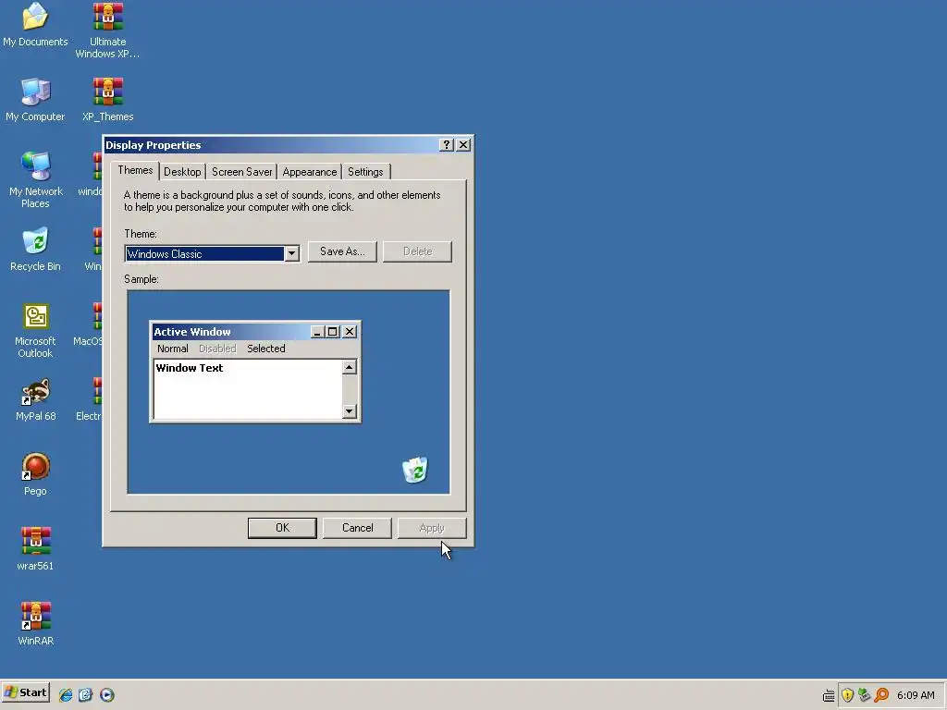Launch Internet Explorer from Quick Launch

(x=66, y=695)
